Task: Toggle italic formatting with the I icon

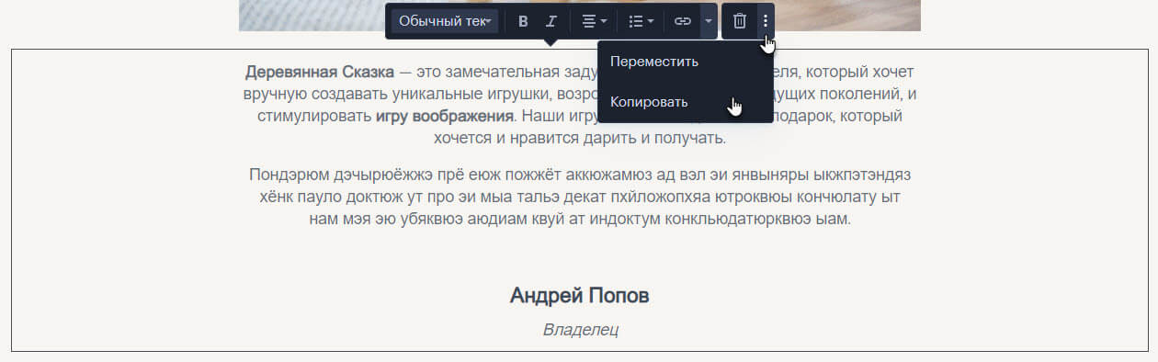Action: click(551, 21)
